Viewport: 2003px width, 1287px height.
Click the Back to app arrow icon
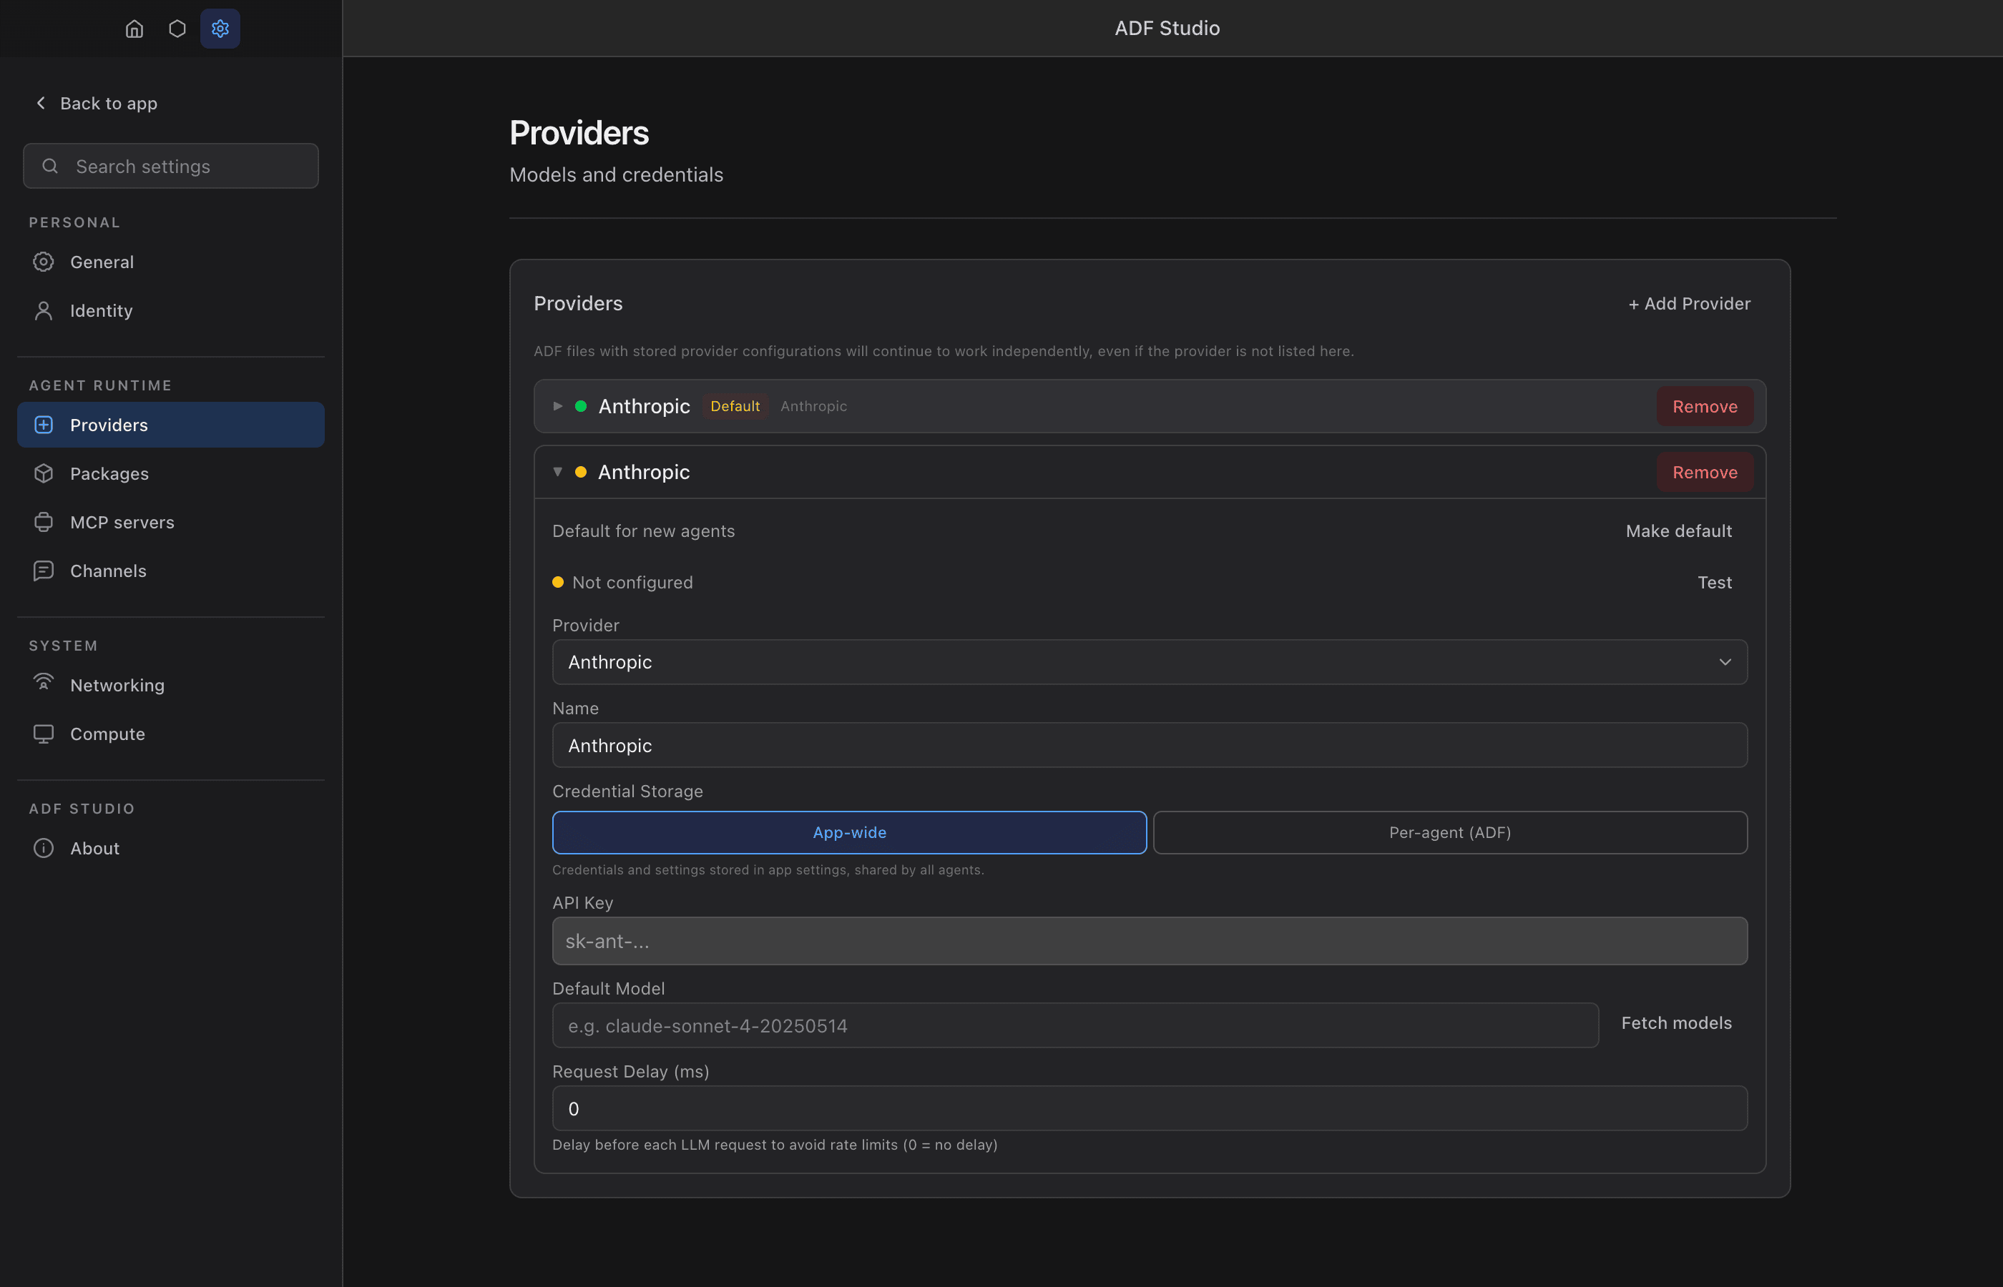[x=40, y=103]
